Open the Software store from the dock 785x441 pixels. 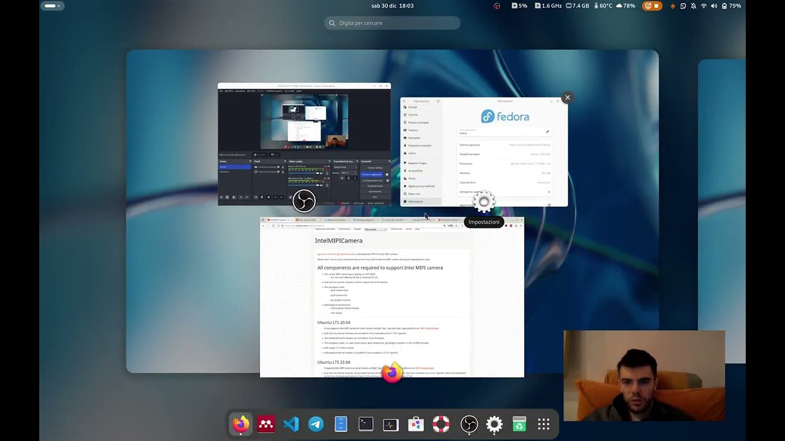[x=416, y=424]
